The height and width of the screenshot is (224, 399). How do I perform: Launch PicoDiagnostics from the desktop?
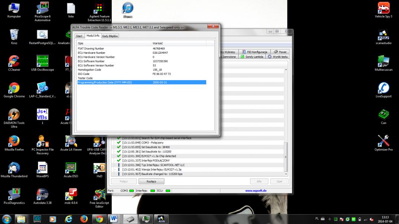[x=14, y=195]
